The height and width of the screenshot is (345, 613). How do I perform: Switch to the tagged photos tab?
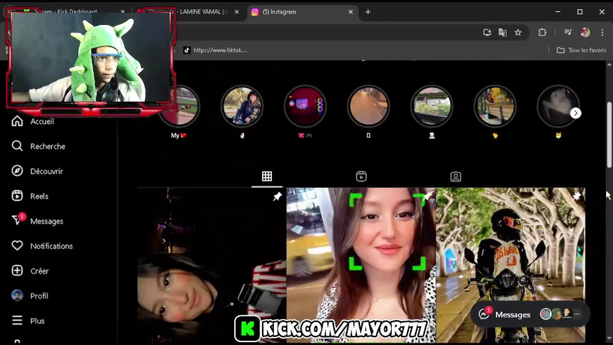[455, 176]
